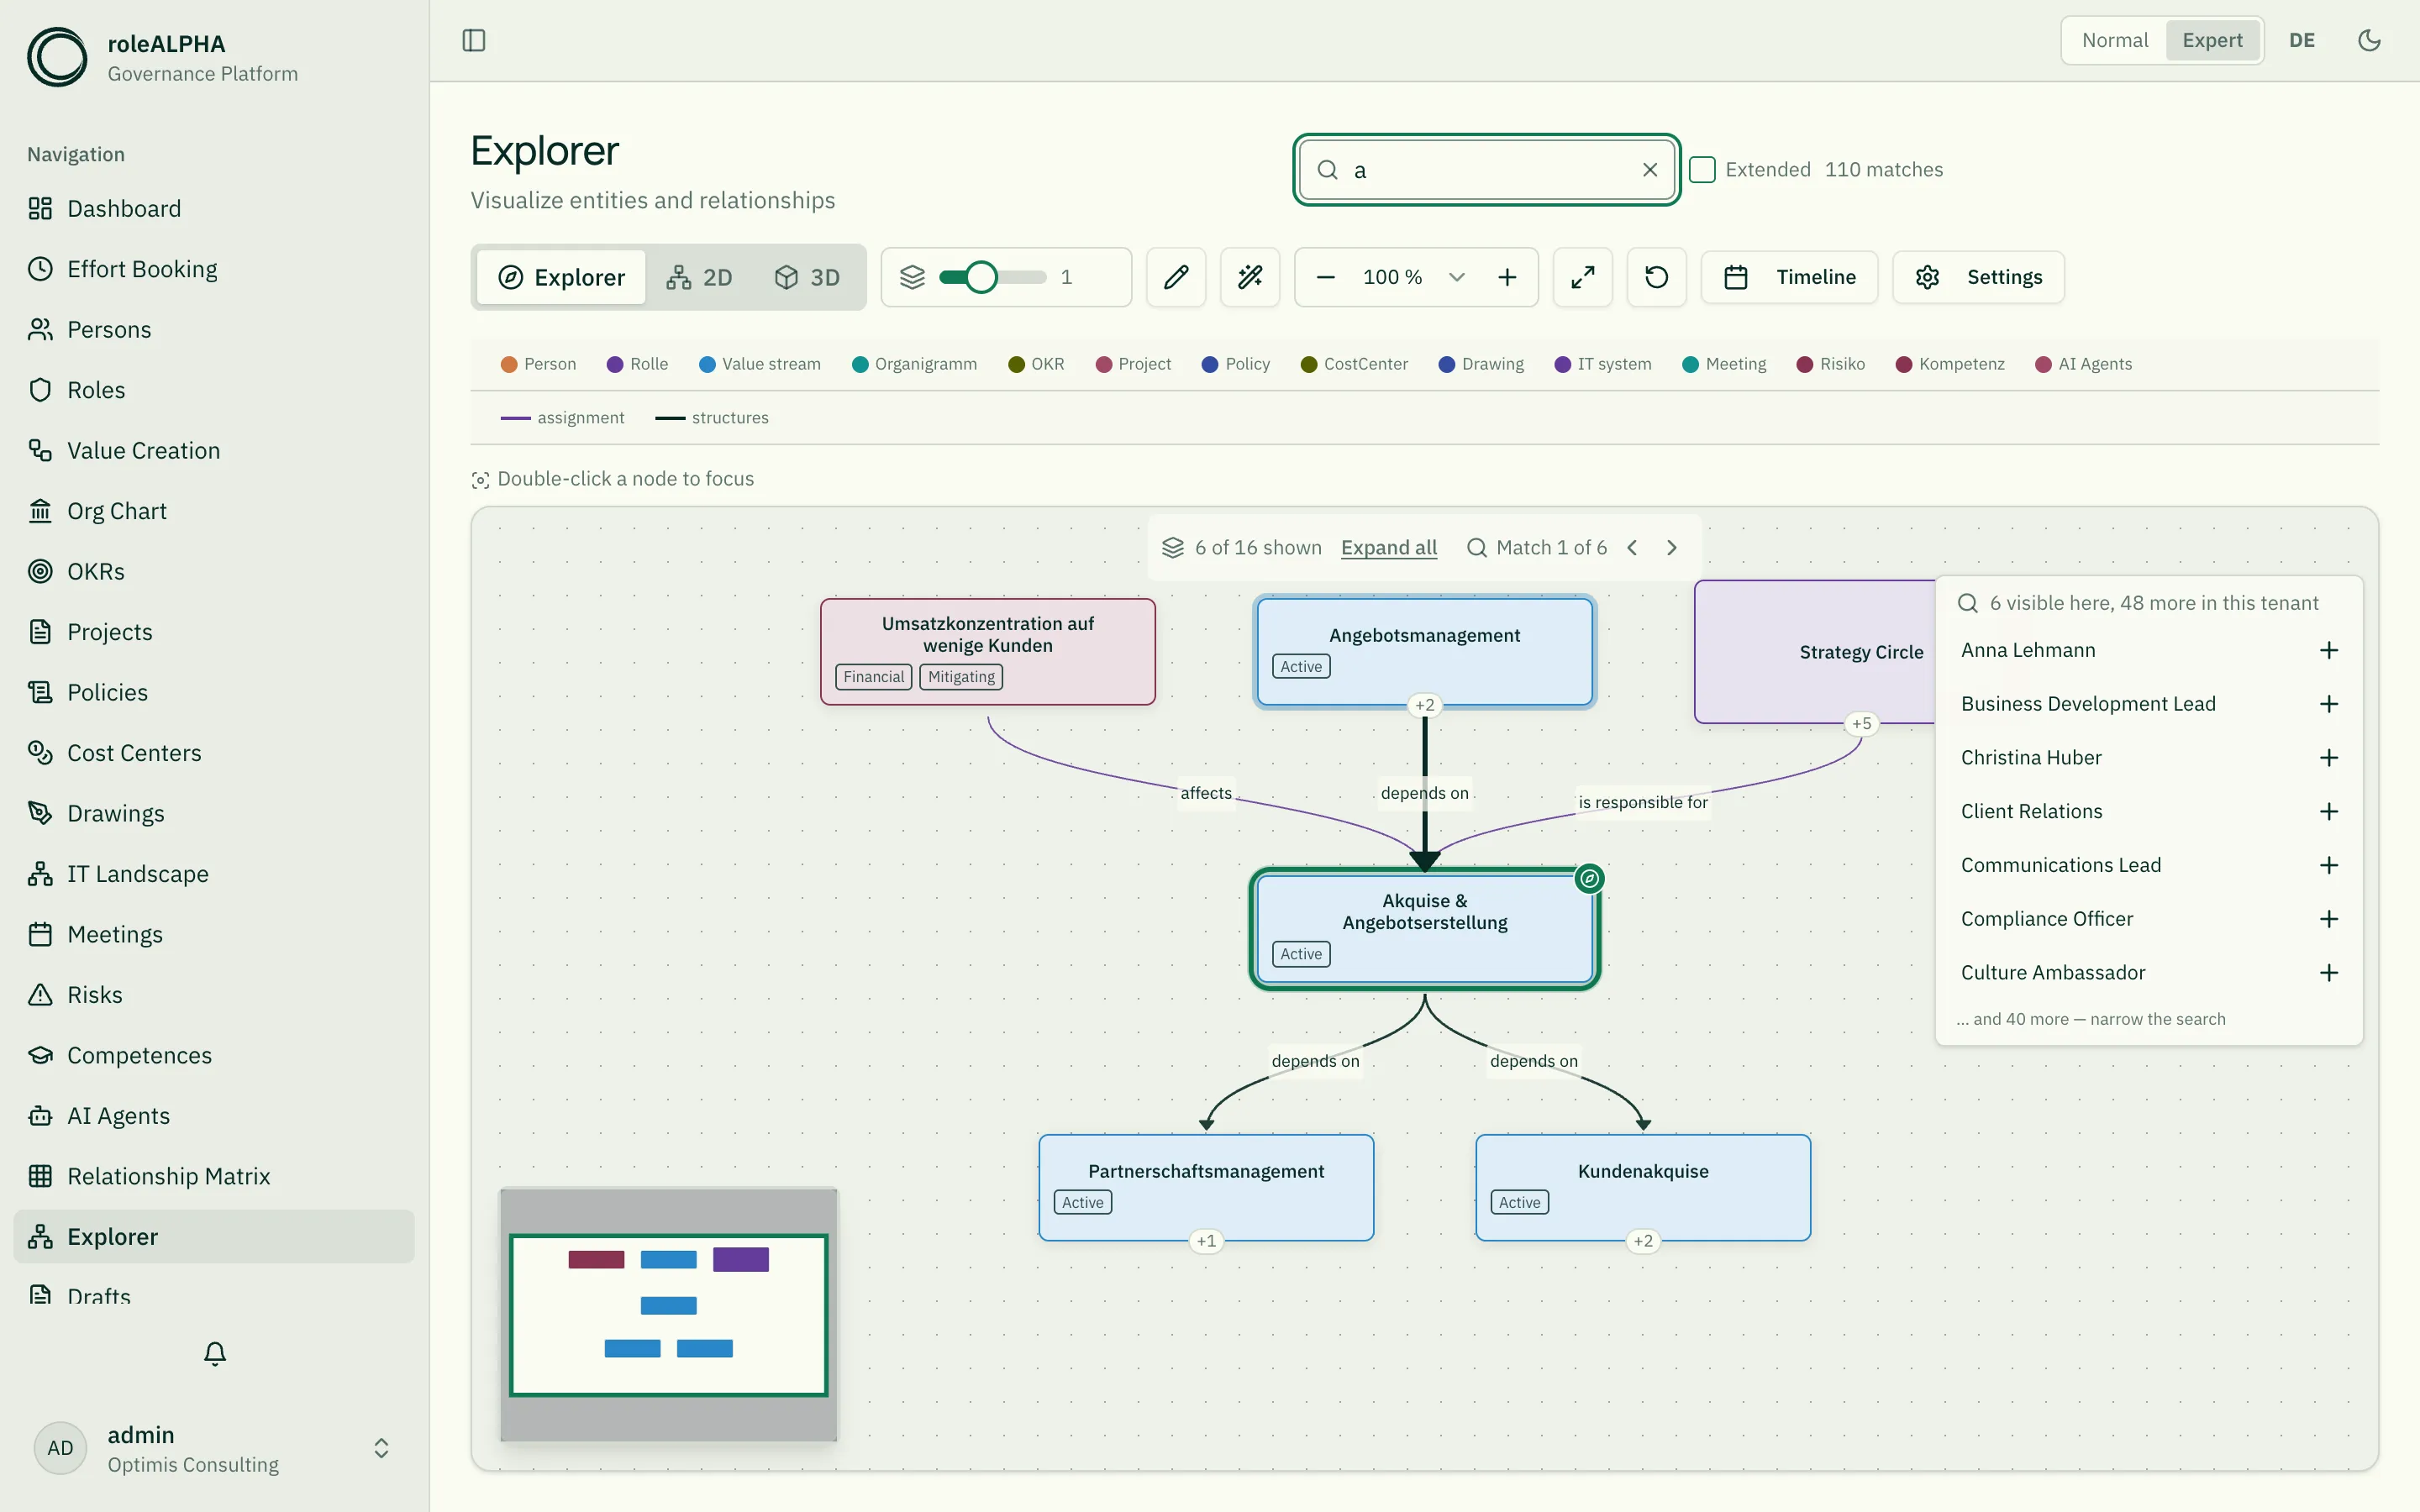Collapse the sidebar panel icon
Screen dimensions: 2420x1512
click(x=474, y=40)
